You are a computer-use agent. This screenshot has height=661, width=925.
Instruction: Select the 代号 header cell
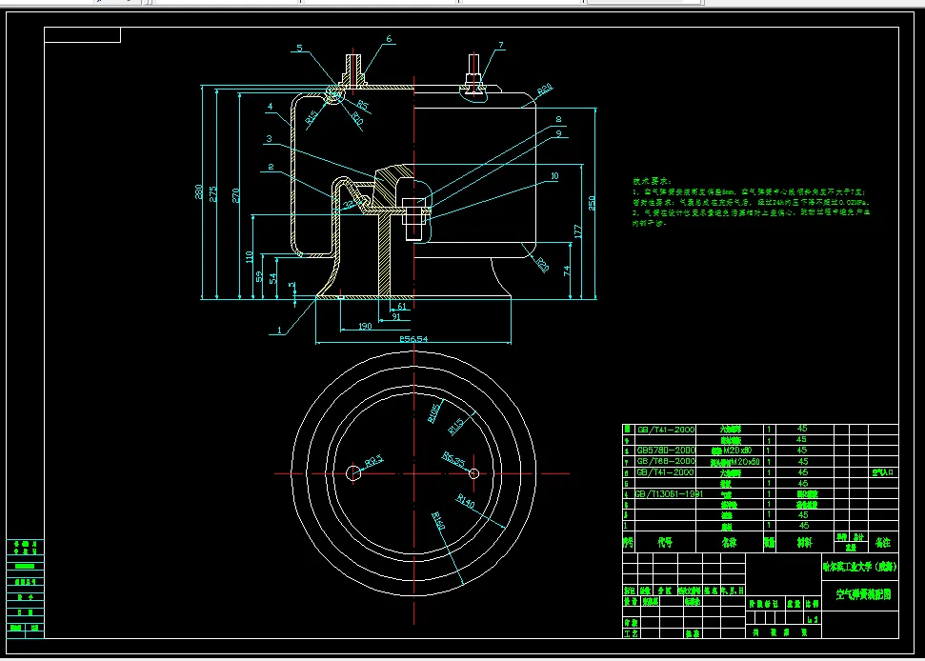point(665,543)
